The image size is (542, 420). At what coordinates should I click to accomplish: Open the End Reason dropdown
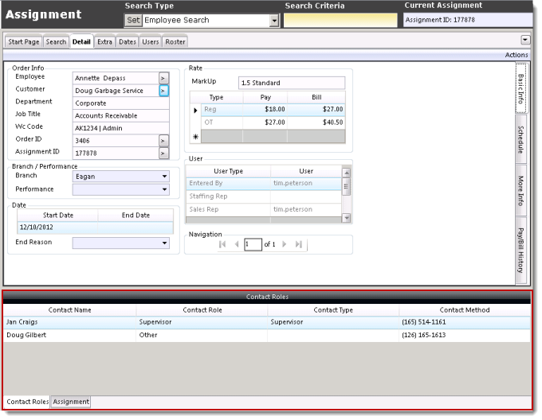coord(164,243)
